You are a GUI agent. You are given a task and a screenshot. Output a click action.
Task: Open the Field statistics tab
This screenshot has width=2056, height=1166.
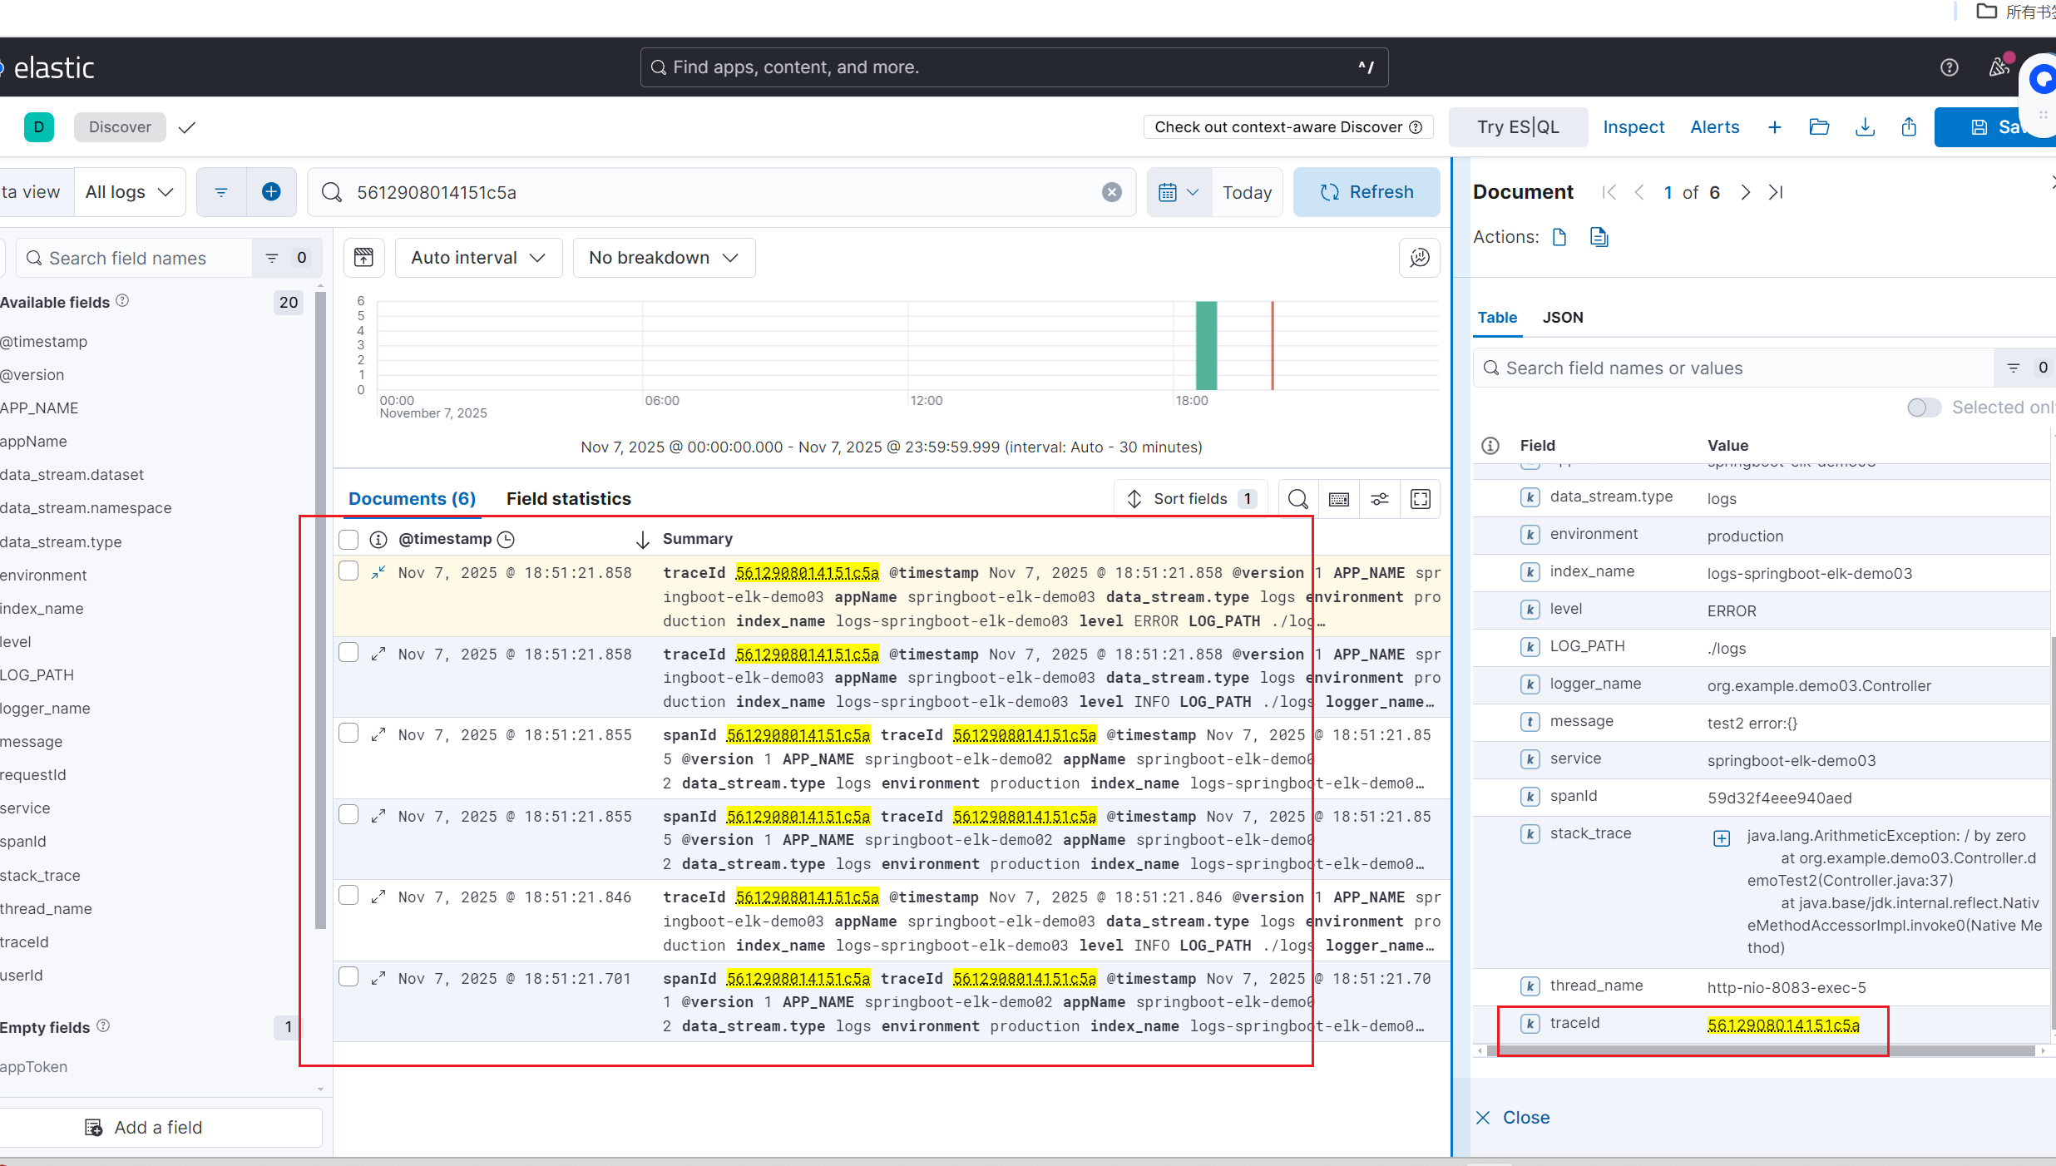[x=568, y=499]
